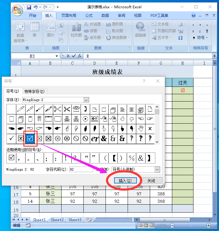This screenshot has height=231, width=219.
Task: Confirm the formula bar entry checkmark
Action: pyautogui.click(x=74, y=56)
